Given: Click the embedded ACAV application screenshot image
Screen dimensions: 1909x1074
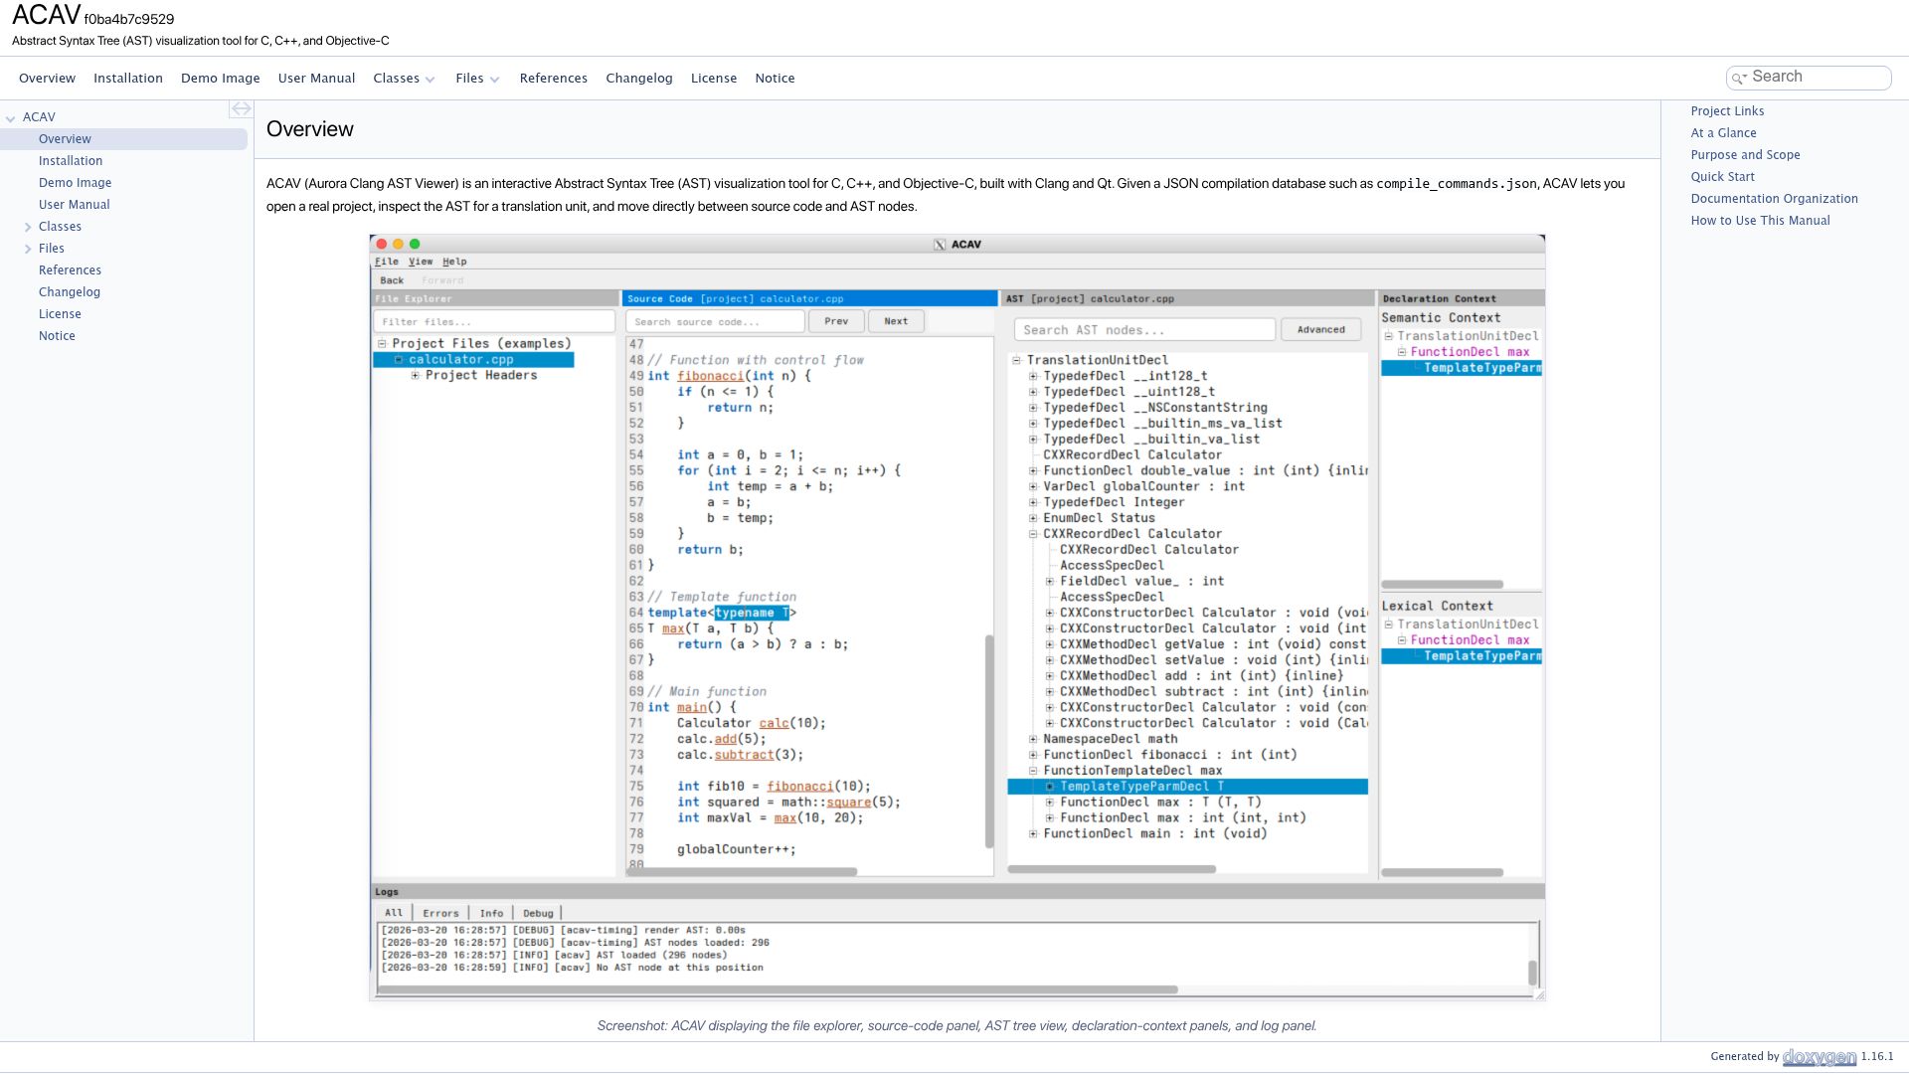Looking at the screenshot, I should tap(956, 618).
